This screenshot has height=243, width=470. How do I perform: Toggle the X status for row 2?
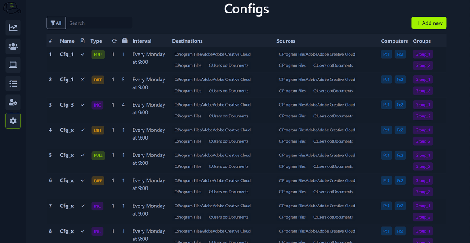point(83,80)
